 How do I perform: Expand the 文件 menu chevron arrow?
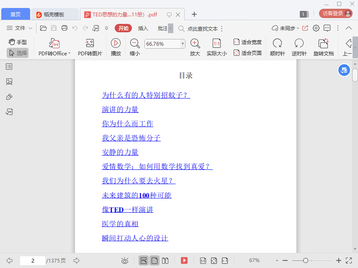tap(31, 29)
